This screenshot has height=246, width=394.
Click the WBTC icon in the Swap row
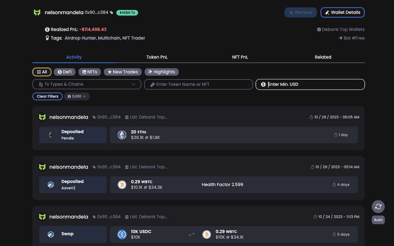click(x=207, y=234)
